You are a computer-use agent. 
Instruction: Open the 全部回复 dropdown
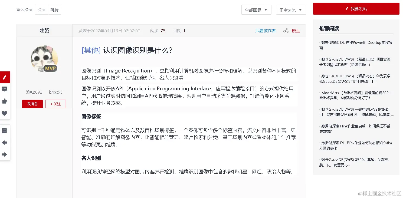[256, 10]
